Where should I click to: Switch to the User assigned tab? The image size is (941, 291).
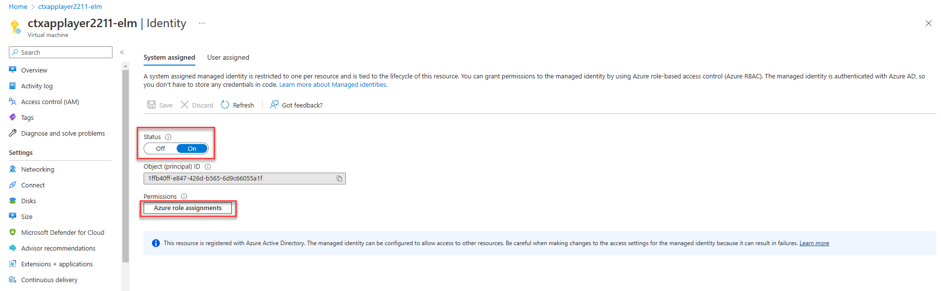tap(228, 58)
